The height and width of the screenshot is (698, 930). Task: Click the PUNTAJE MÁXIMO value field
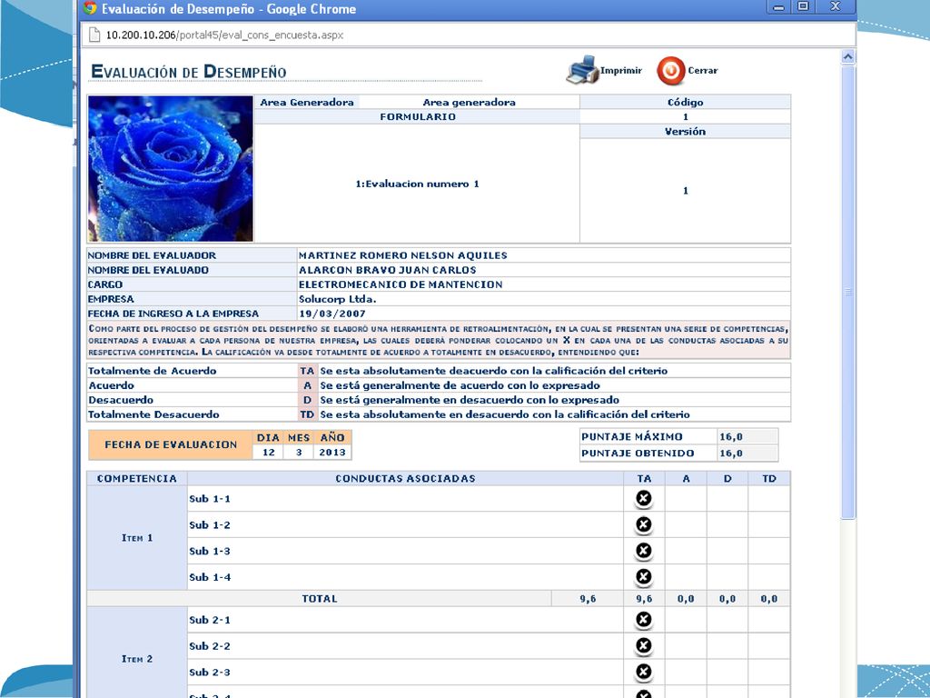(x=747, y=437)
